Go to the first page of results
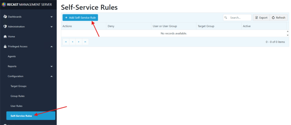 (66, 42)
